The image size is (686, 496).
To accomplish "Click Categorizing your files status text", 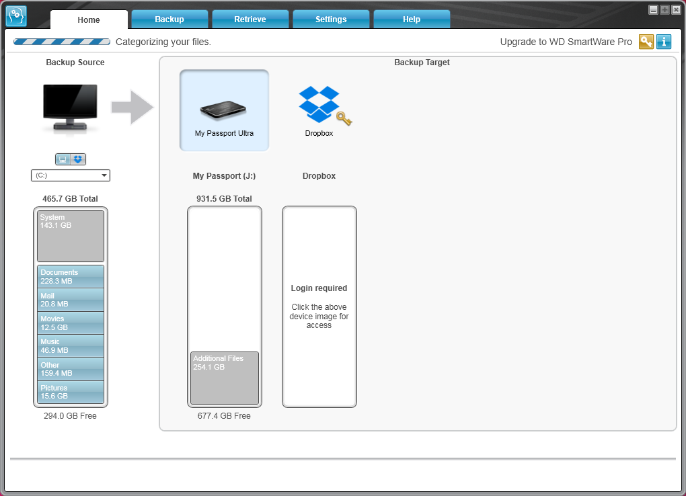I will click(x=163, y=42).
